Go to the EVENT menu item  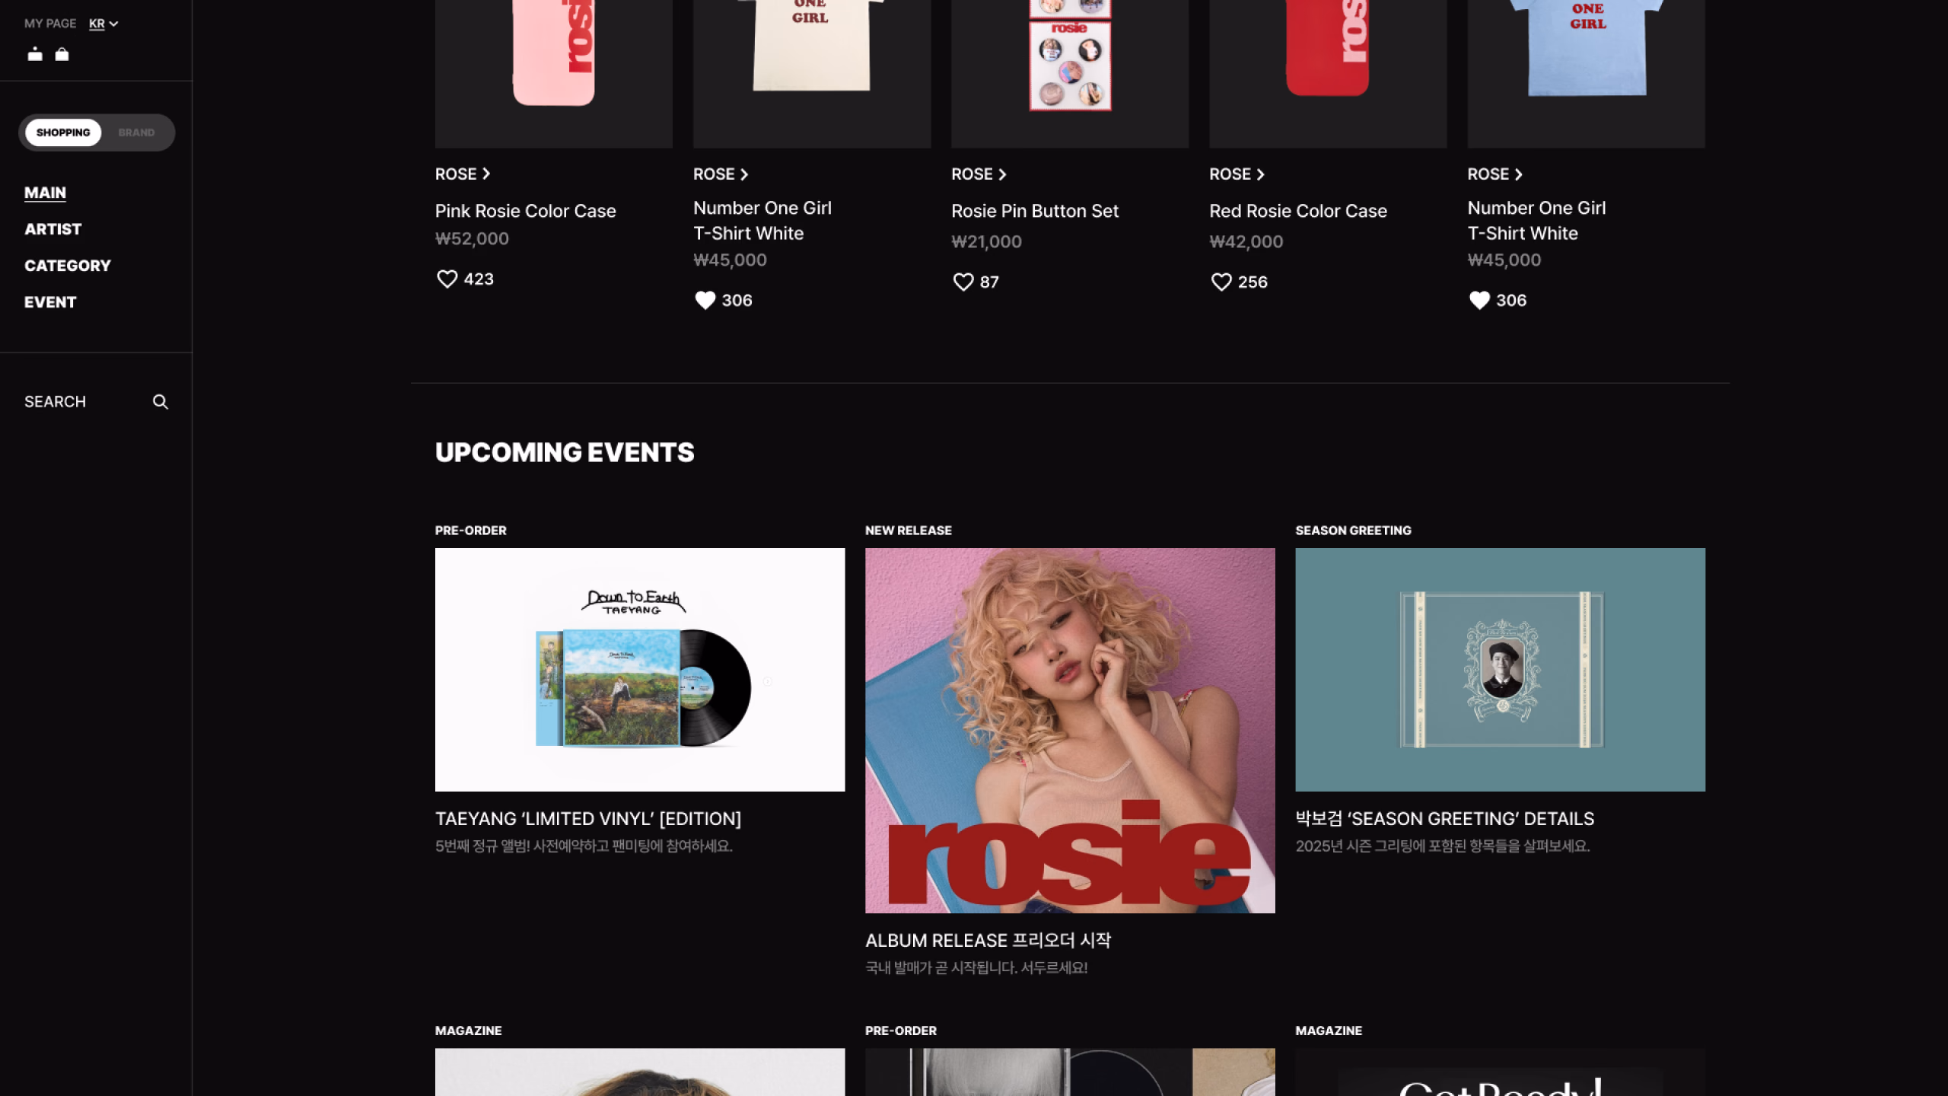pos(50,302)
